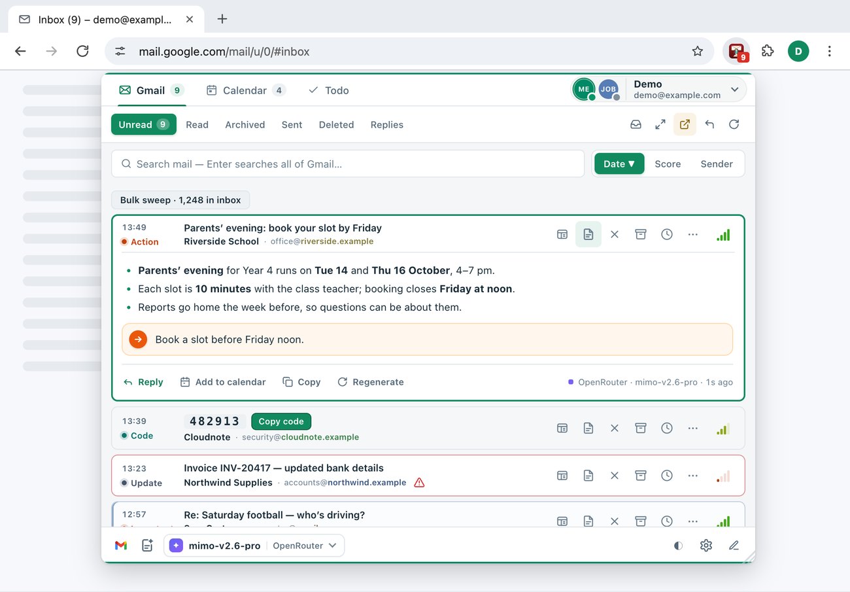Viewport: 850px width, 592px height.
Task: Click the warning triangle beside accounts@northwind.example
Action: tap(420, 483)
